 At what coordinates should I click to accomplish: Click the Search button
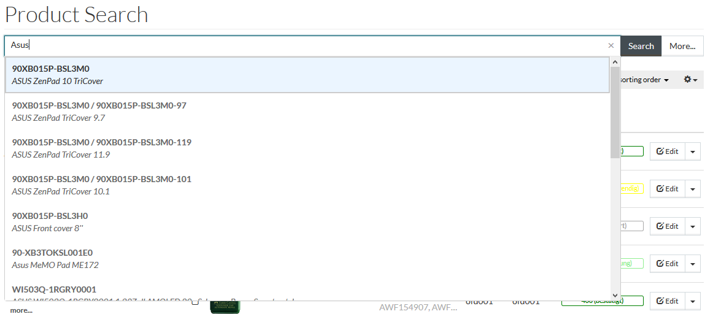(641, 46)
